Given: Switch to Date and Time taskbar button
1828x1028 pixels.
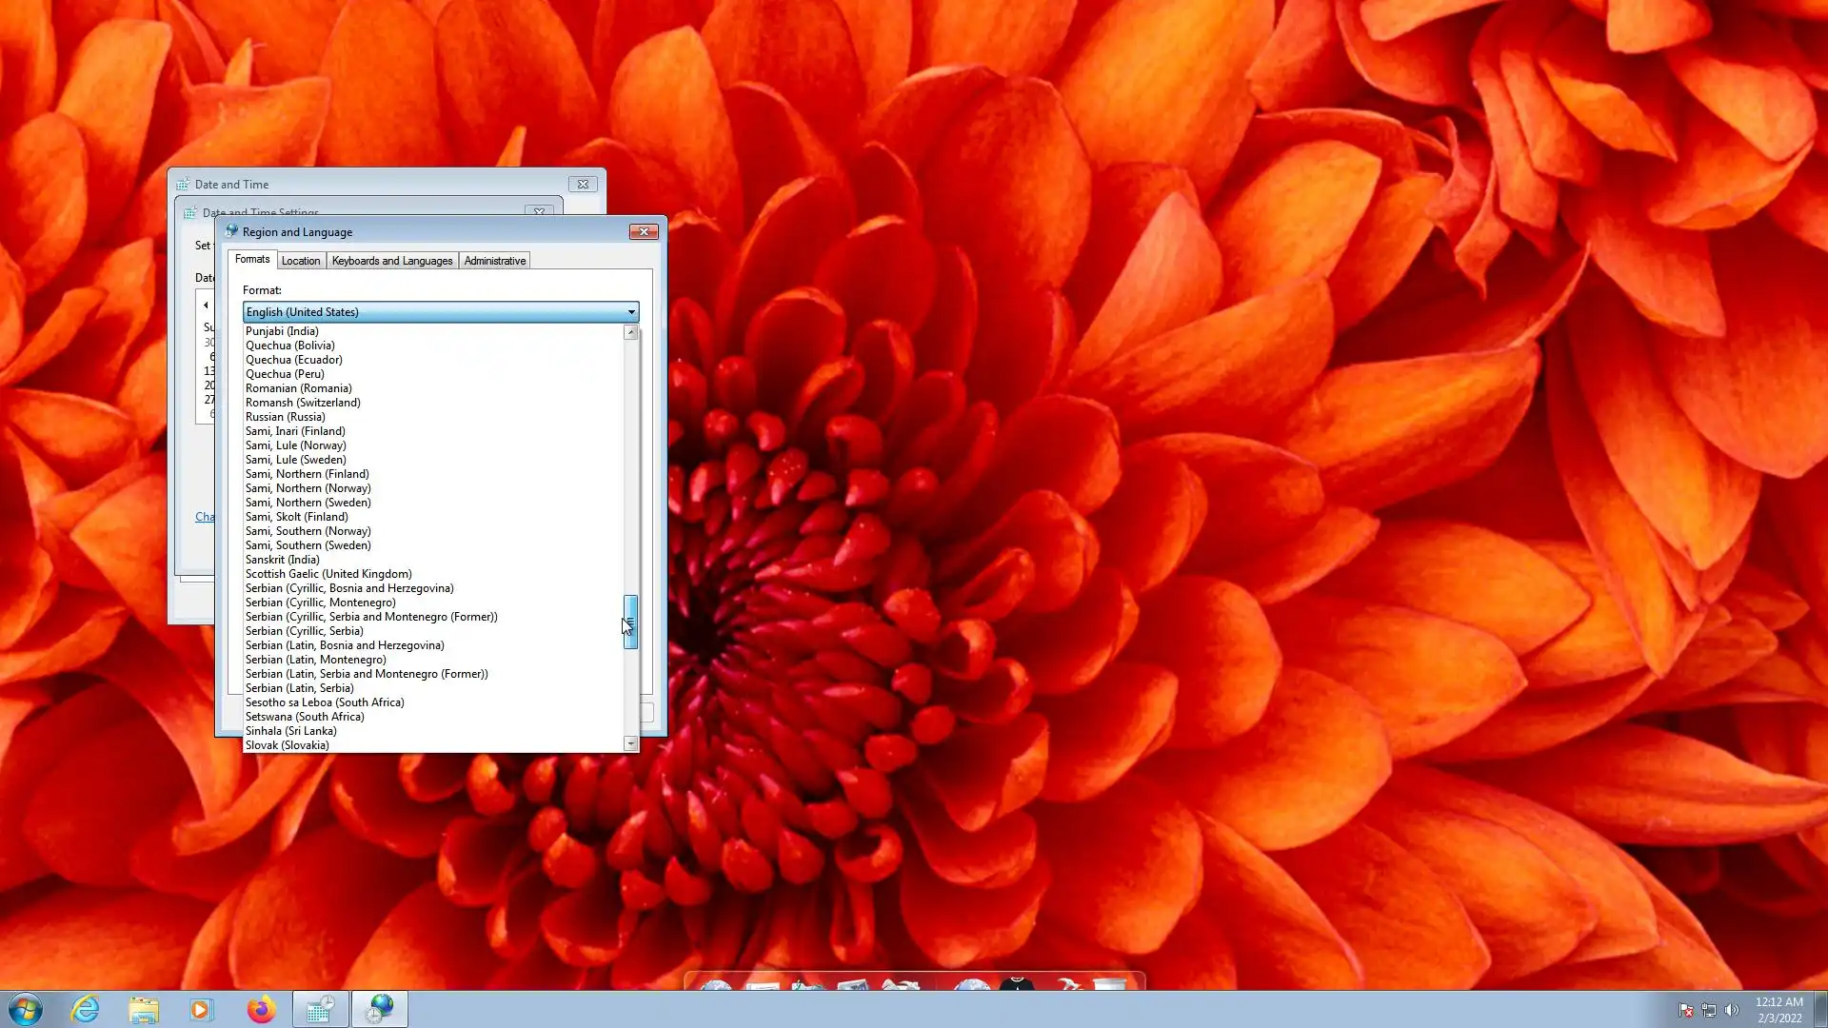Looking at the screenshot, I should point(320,1009).
